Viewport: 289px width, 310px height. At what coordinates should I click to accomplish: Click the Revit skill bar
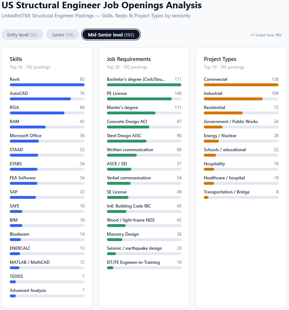point(47,85)
